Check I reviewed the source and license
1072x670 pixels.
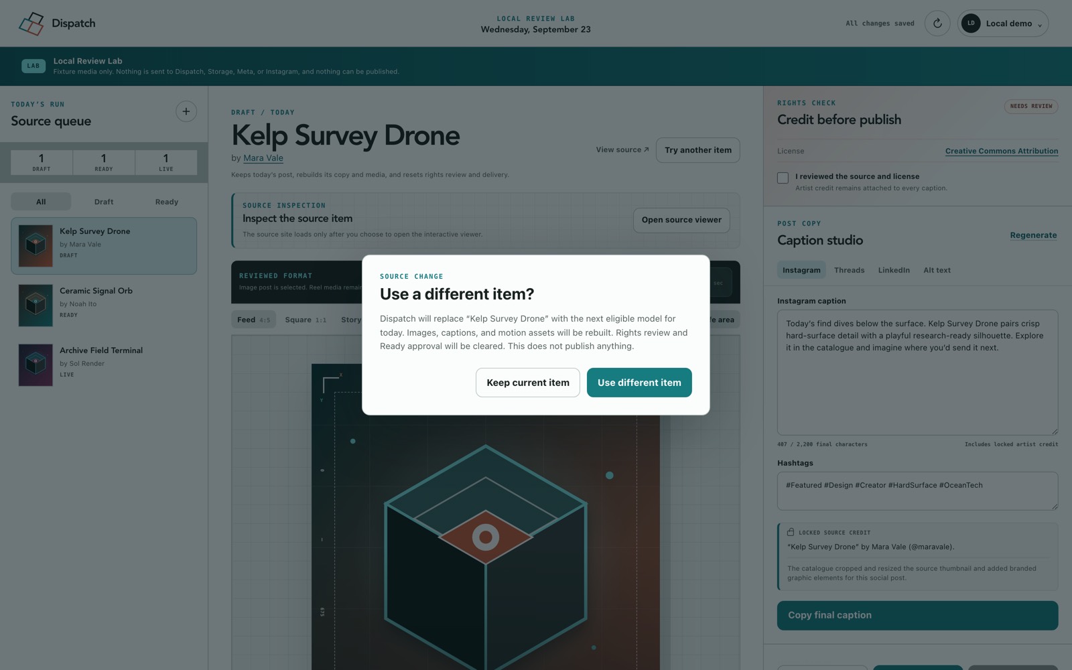tap(783, 178)
